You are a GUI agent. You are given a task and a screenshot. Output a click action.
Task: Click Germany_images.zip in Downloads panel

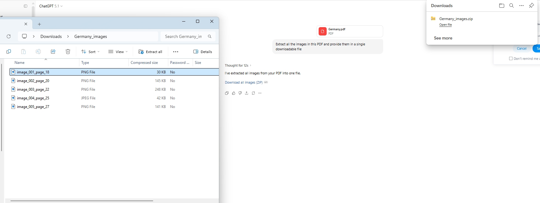coord(456,19)
